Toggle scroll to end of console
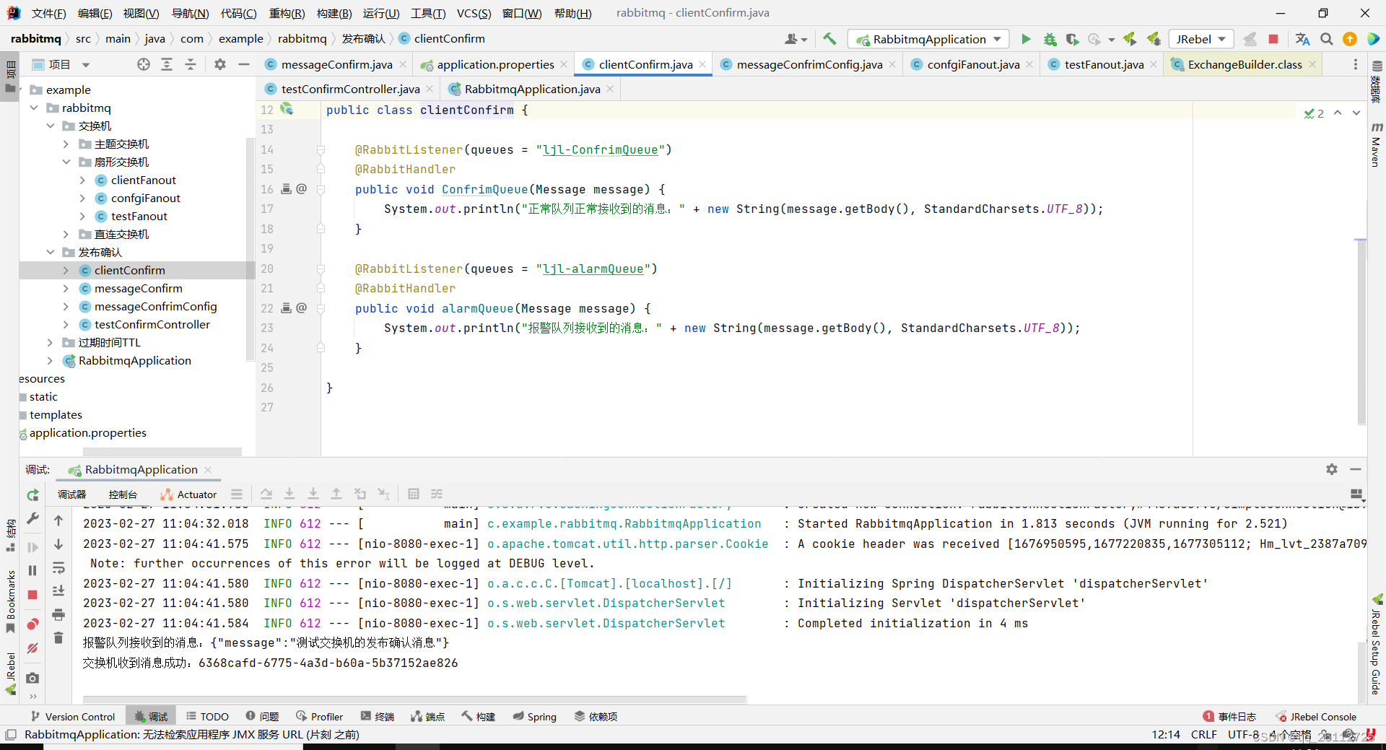The image size is (1386, 750). (58, 591)
